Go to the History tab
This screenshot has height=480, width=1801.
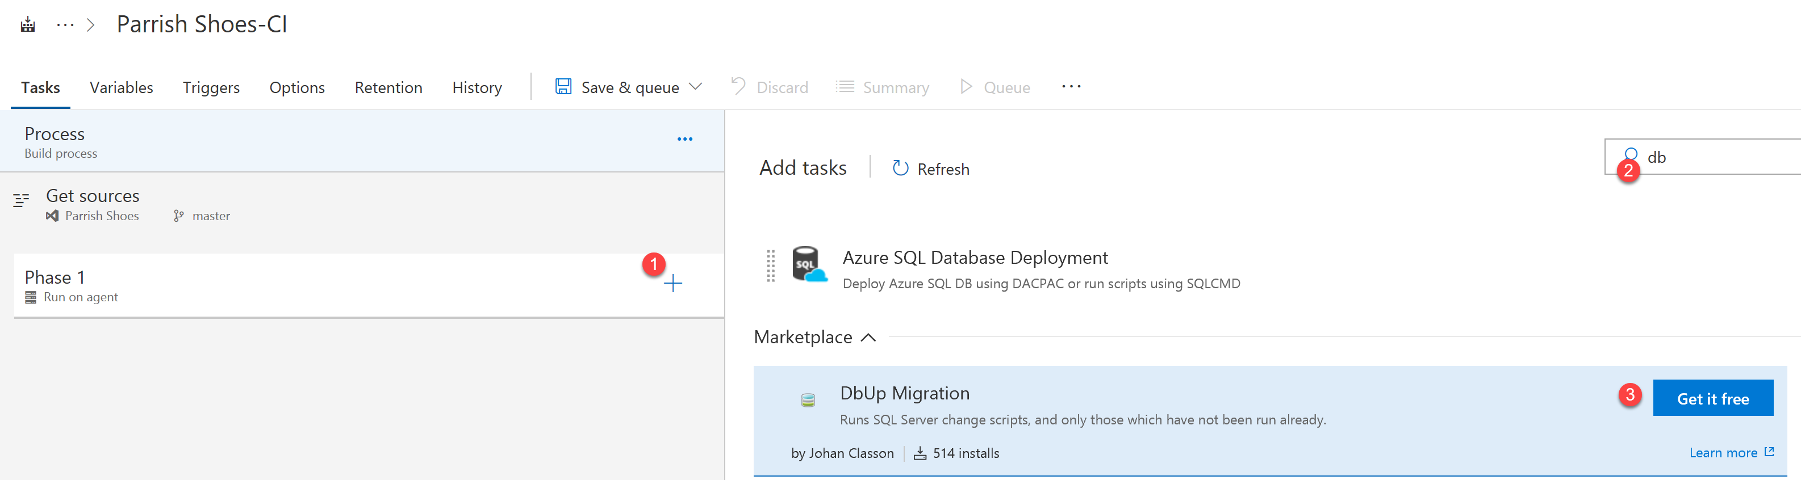tap(477, 87)
